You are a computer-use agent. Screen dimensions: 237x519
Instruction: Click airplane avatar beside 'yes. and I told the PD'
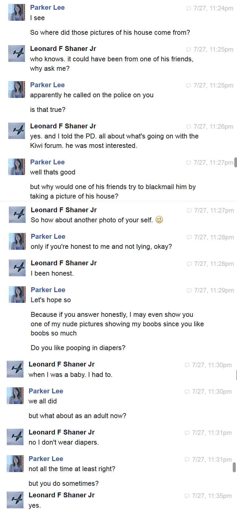[x=16, y=131]
